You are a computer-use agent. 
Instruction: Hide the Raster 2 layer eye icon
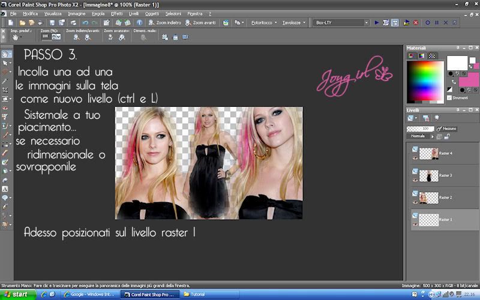415,202
